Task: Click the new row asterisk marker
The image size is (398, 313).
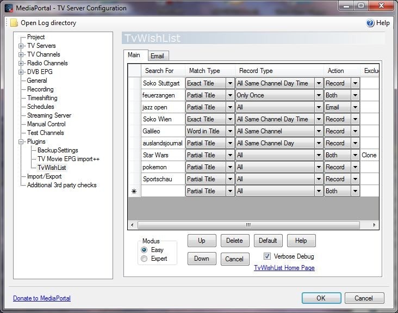Action: (x=134, y=192)
